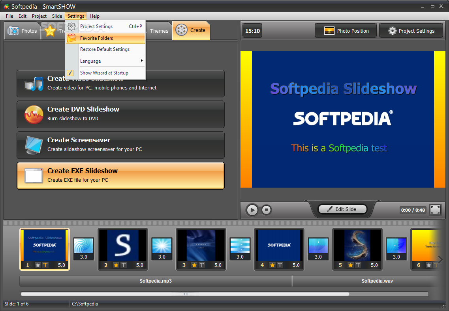Viewport: 449px width, 311px height.
Task: Expand the Language submenu
Action: pos(105,61)
